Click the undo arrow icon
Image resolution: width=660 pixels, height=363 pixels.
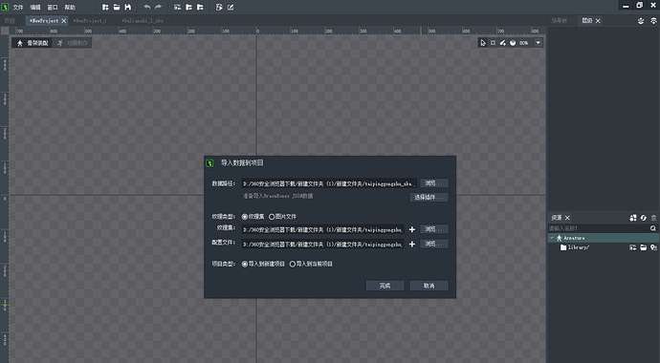147,7
